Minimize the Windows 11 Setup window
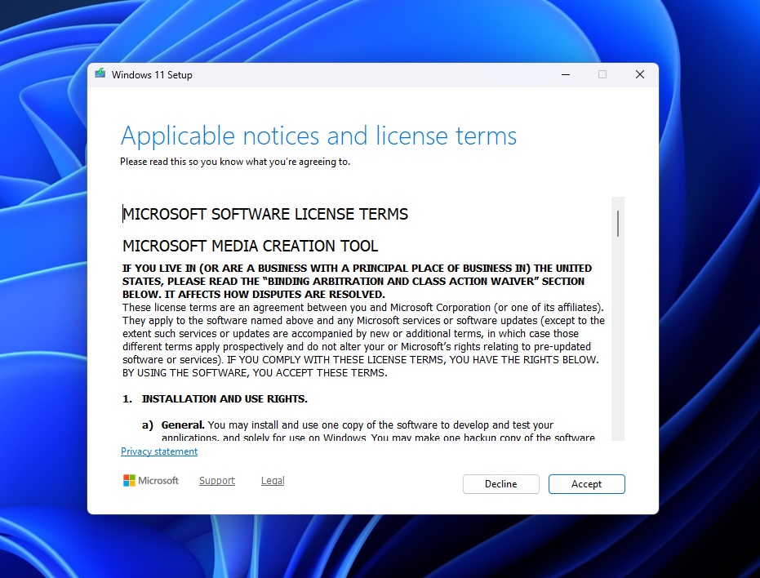Screen dimensions: 760x578 point(566,74)
